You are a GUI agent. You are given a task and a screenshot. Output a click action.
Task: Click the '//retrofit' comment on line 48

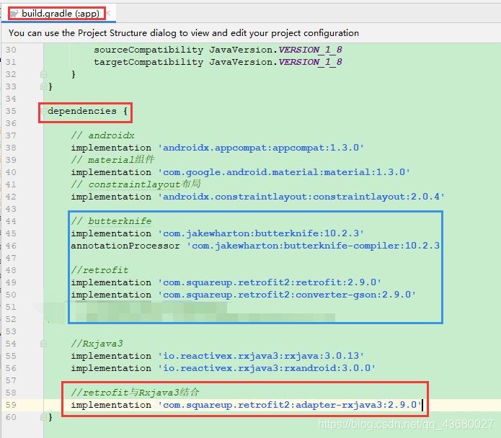99,270
